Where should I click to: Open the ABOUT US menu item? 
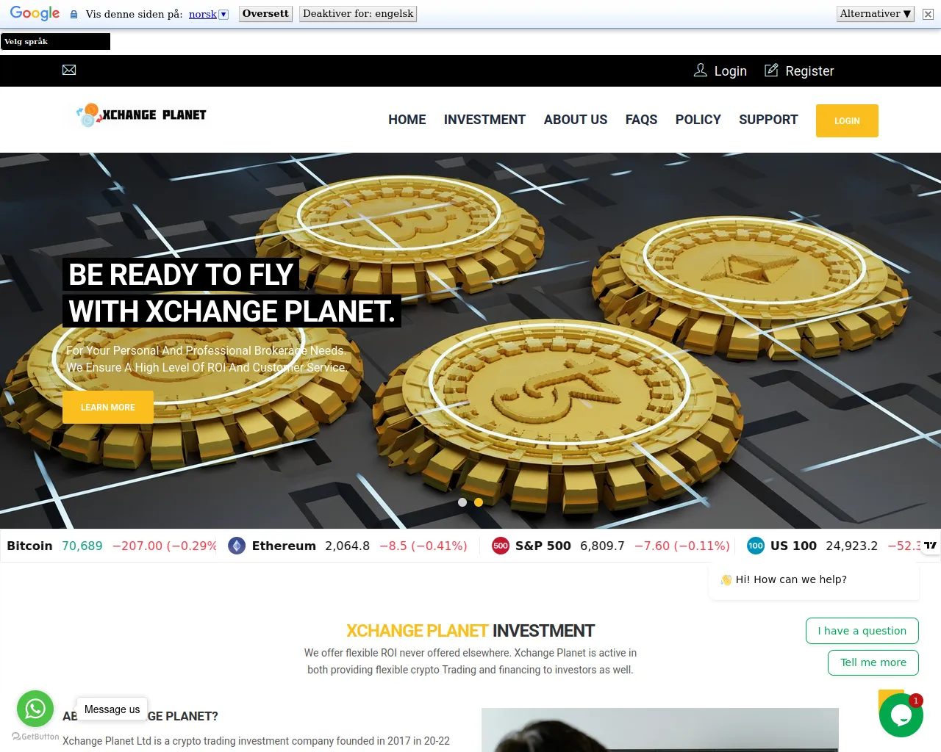point(576,120)
